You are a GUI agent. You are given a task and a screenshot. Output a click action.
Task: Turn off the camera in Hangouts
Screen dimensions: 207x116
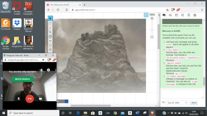(41, 99)
